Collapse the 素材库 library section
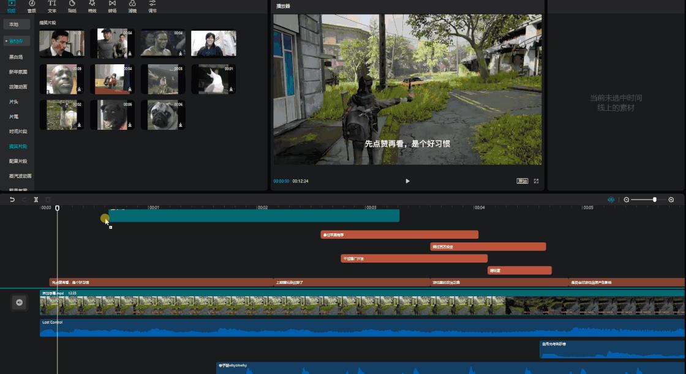 click(x=17, y=41)
